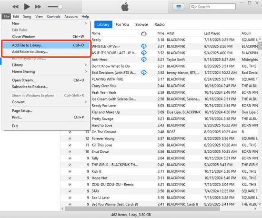Select the song Really
This screenshot has height=218, width=262.
coord(96,40)
